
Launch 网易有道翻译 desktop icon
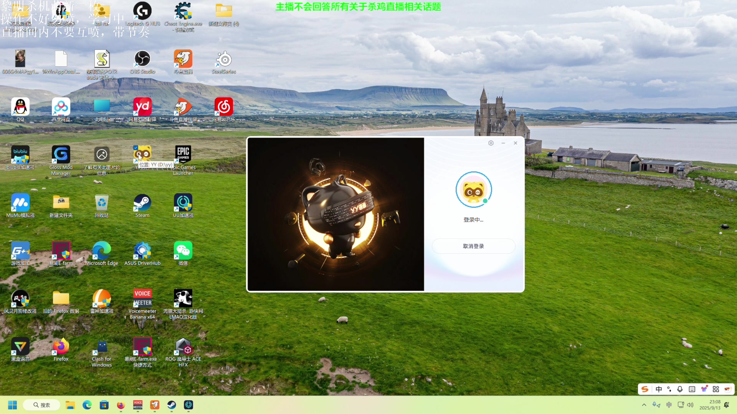point(142,110)
